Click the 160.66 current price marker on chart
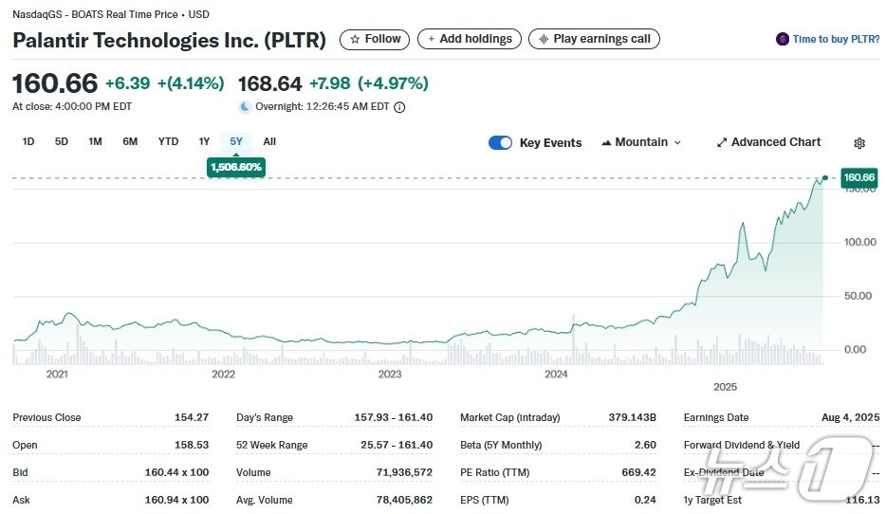 pos(858,177)
